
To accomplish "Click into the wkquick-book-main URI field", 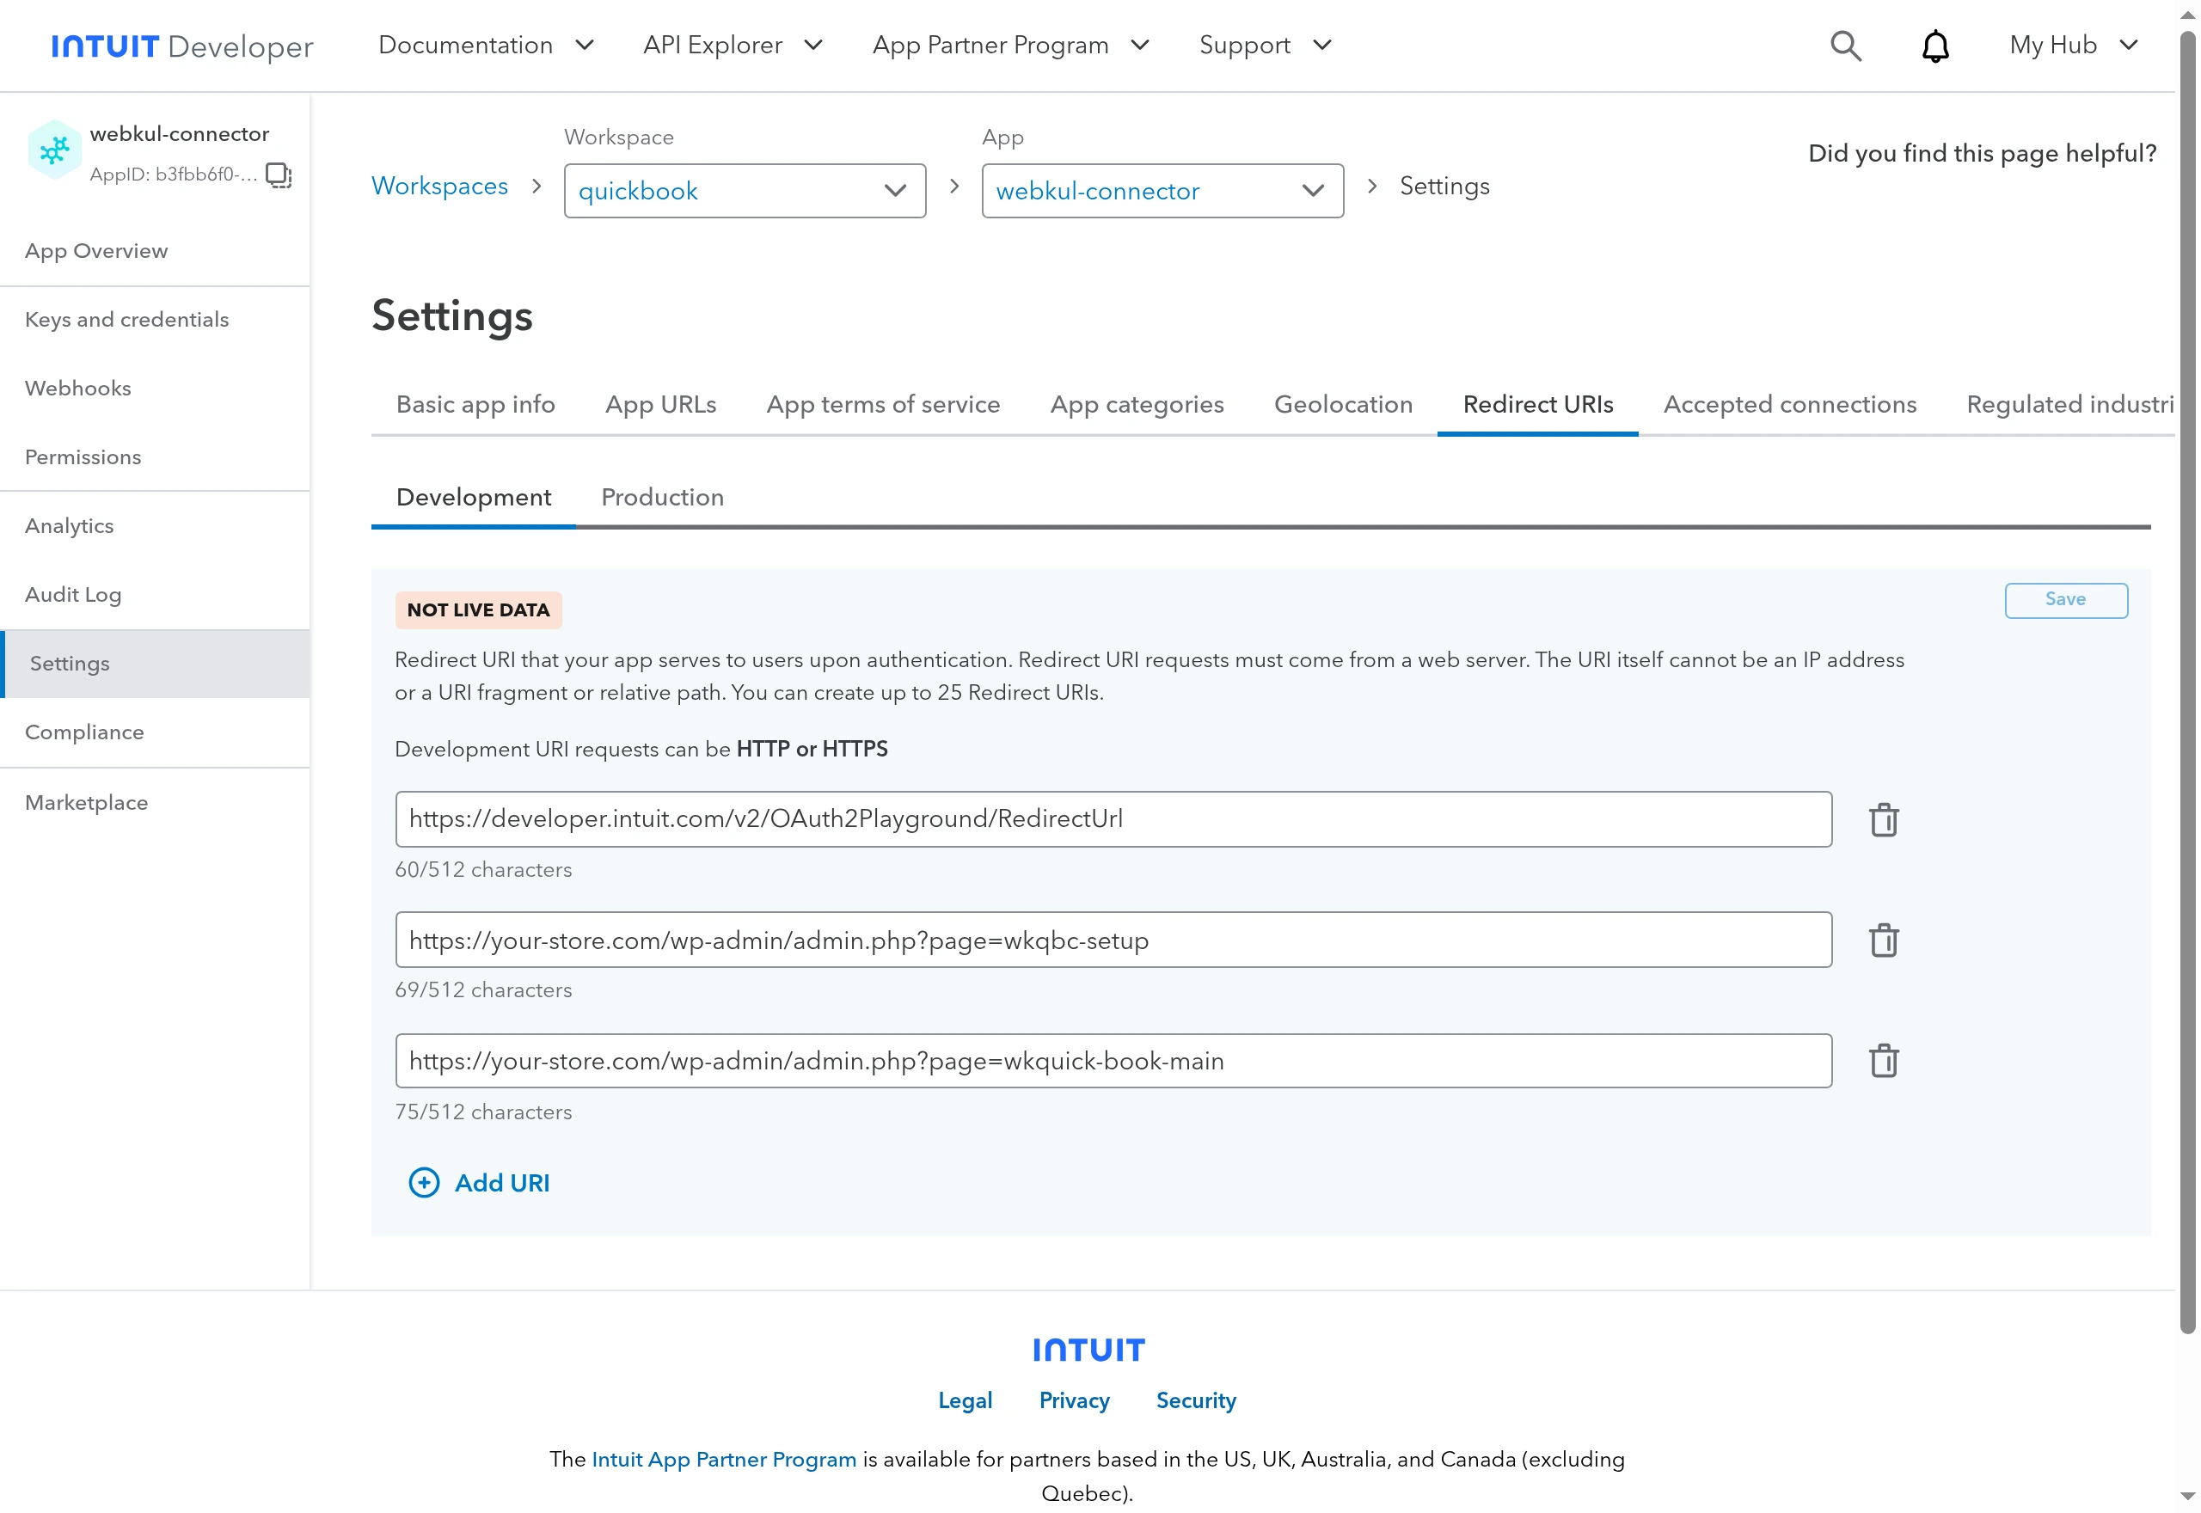I will [x=1113, y=1060].
